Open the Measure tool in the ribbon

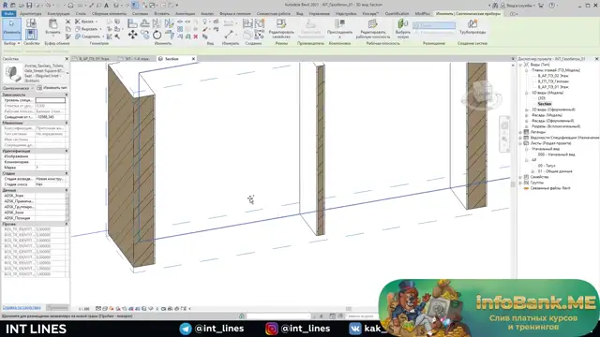coord(229,35)
